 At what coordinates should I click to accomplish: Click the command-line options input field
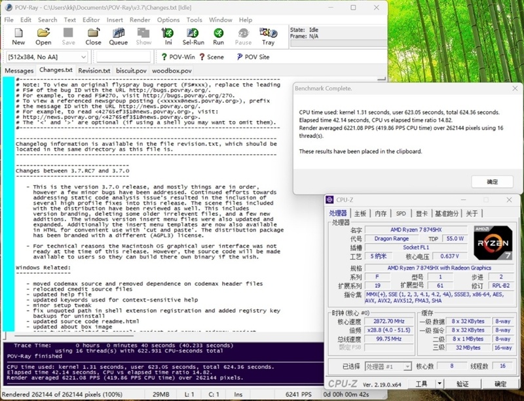[x=123, y=57]
